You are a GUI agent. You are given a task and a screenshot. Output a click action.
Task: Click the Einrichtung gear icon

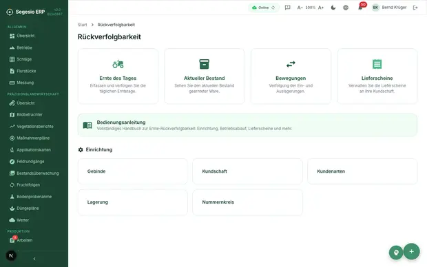[x=81, y=150]
